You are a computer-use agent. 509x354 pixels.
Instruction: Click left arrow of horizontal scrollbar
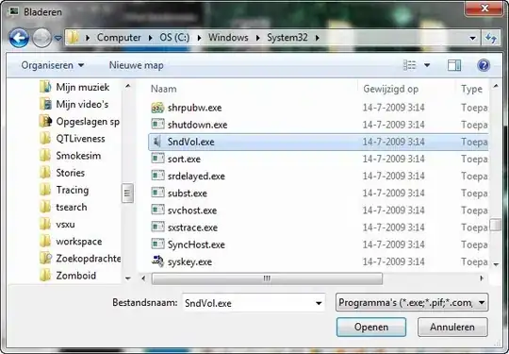click(144, 278)
